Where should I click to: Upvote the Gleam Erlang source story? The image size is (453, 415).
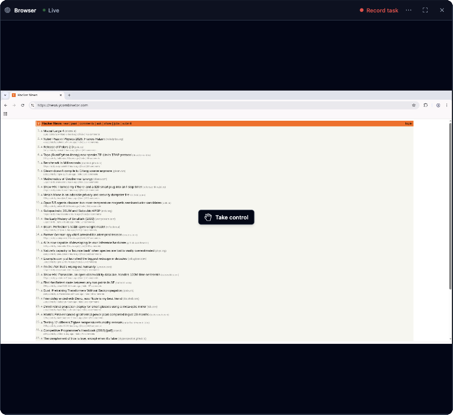(42, 171)
